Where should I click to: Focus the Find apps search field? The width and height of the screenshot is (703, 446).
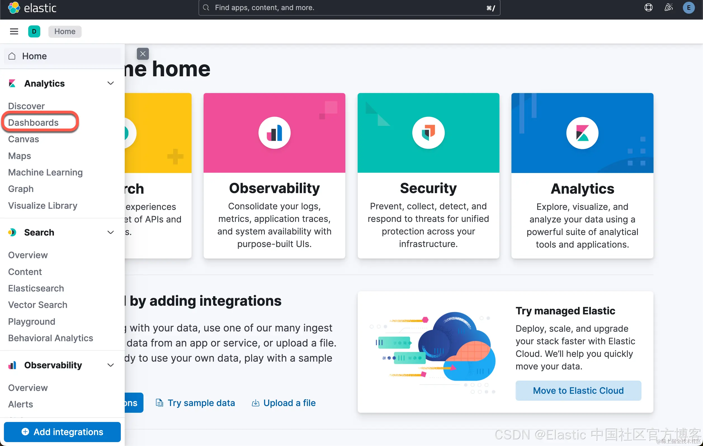point(349,8)
